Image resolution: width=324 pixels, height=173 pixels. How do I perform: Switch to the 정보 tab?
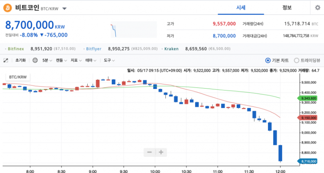click(287, 7)
